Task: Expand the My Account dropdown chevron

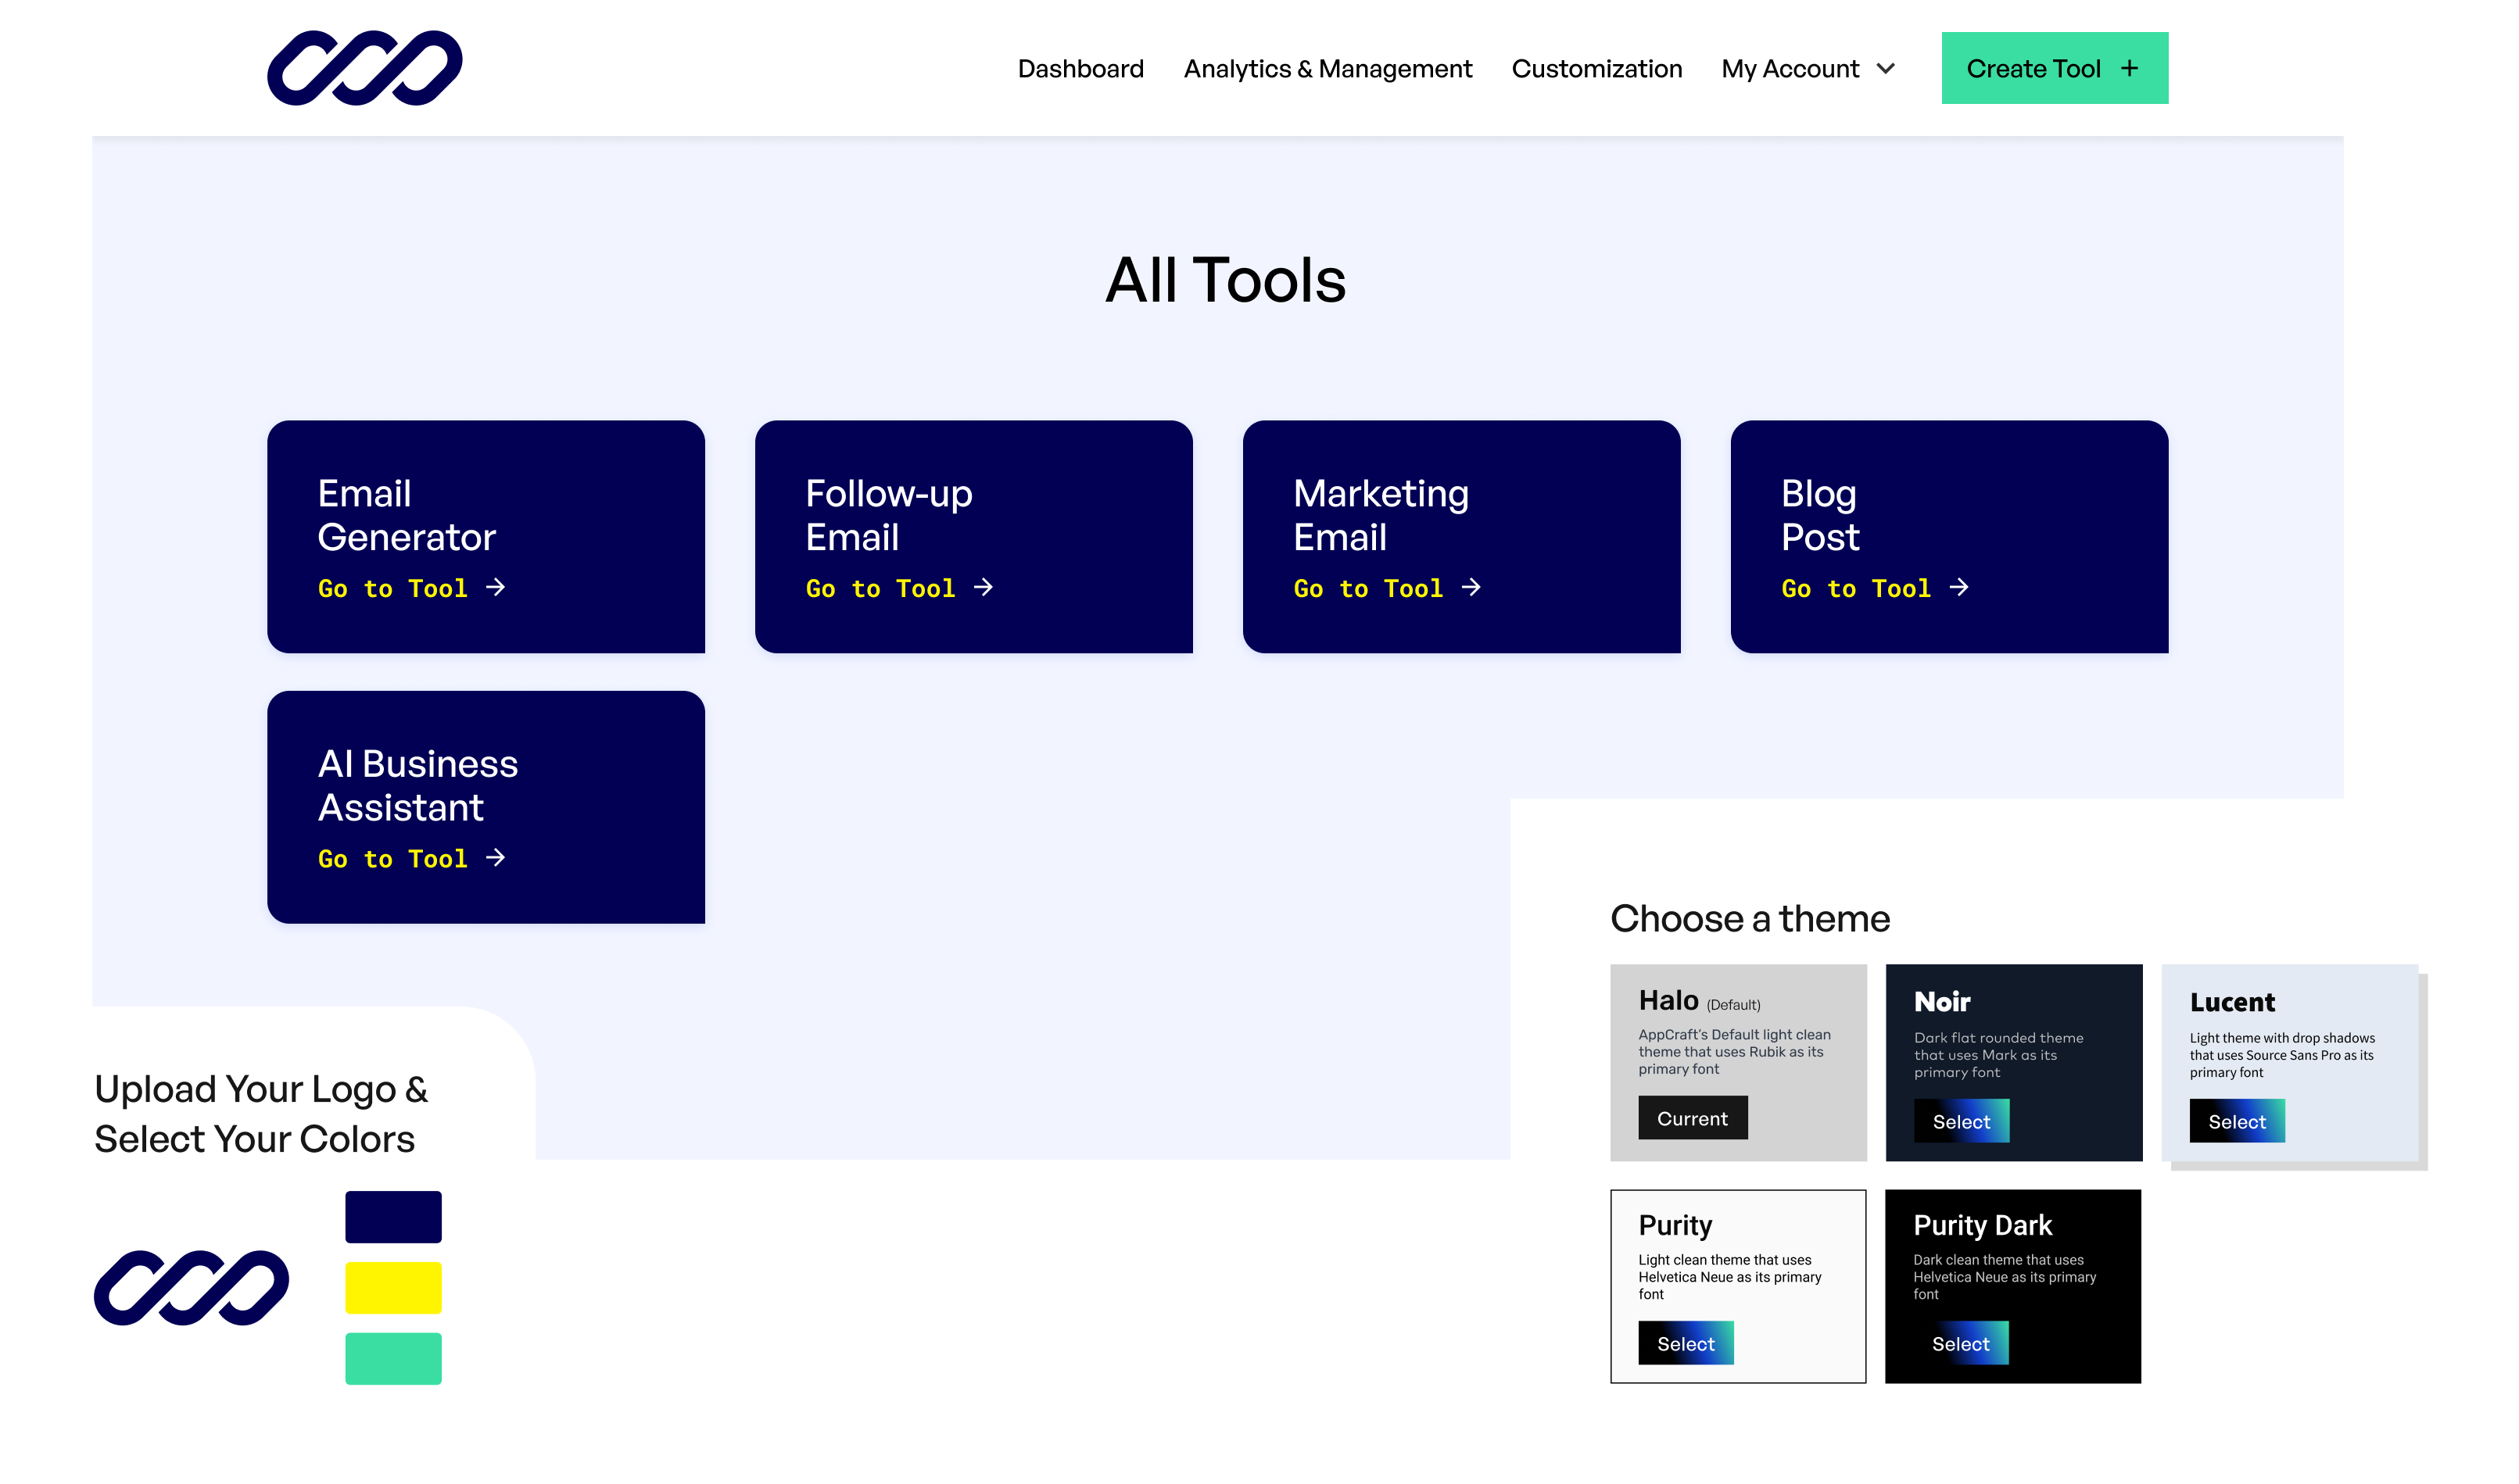Action: (1886, 68)
